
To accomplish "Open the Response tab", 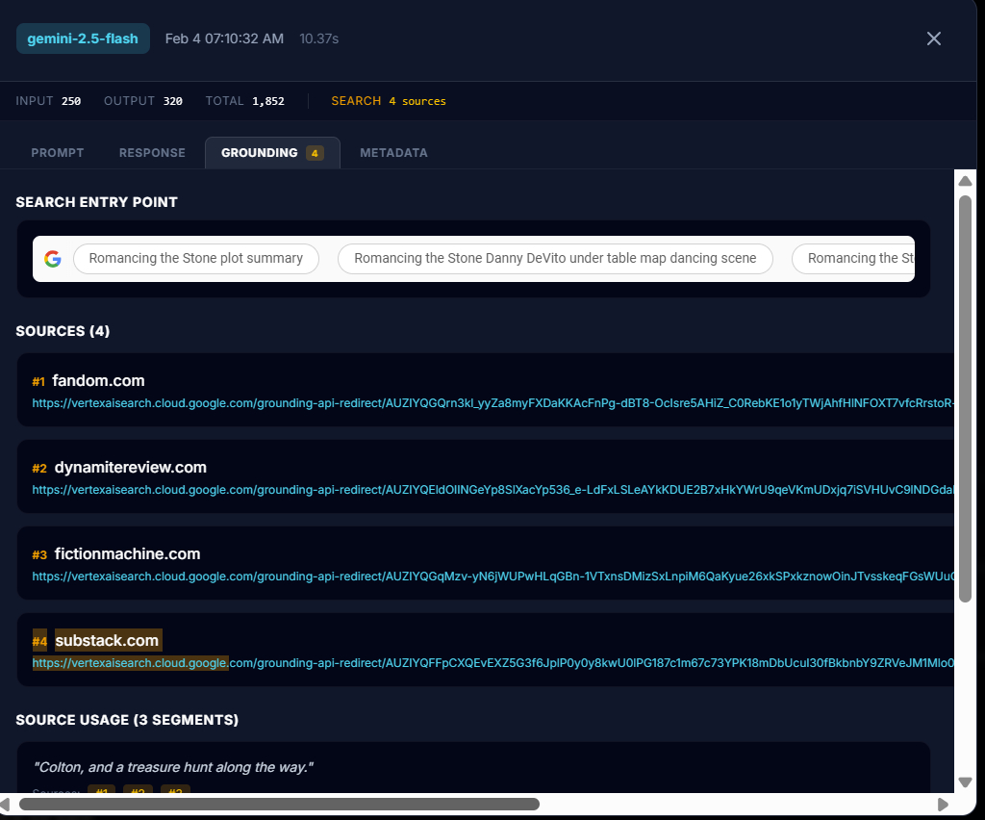I will click(152, 153).
